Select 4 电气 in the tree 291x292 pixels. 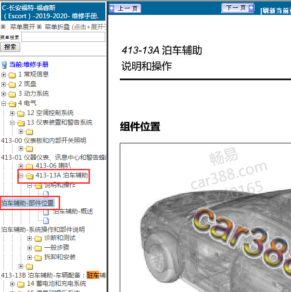click(x=27, y=103)
